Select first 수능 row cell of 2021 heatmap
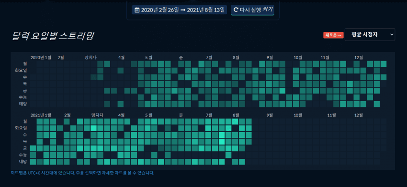 33,155
